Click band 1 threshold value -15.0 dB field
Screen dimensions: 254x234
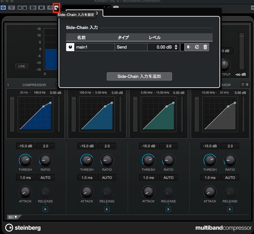[x=25, y=146]
